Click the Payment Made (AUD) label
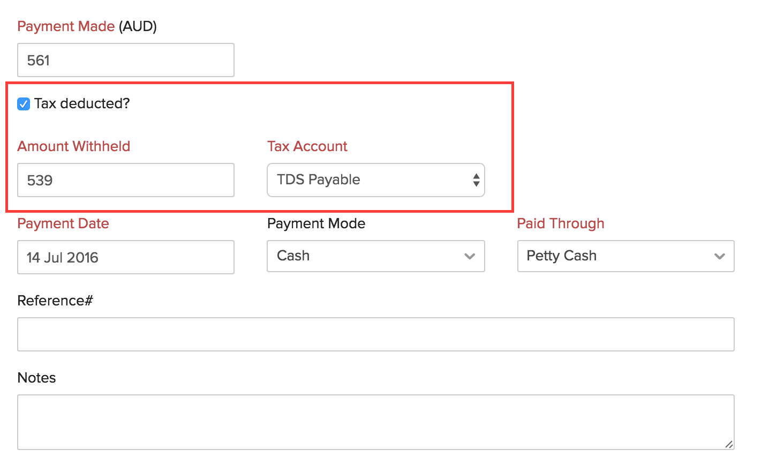Screen dimensions: 769x464 87,26
